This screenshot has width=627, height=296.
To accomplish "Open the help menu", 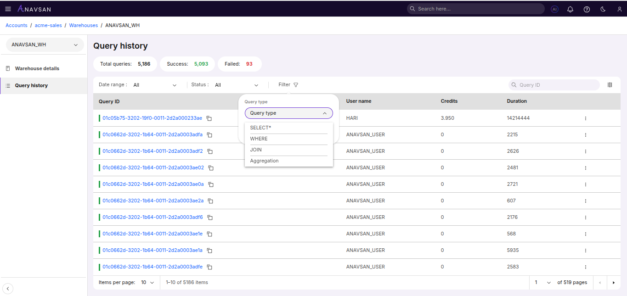I will coord(587,9).
